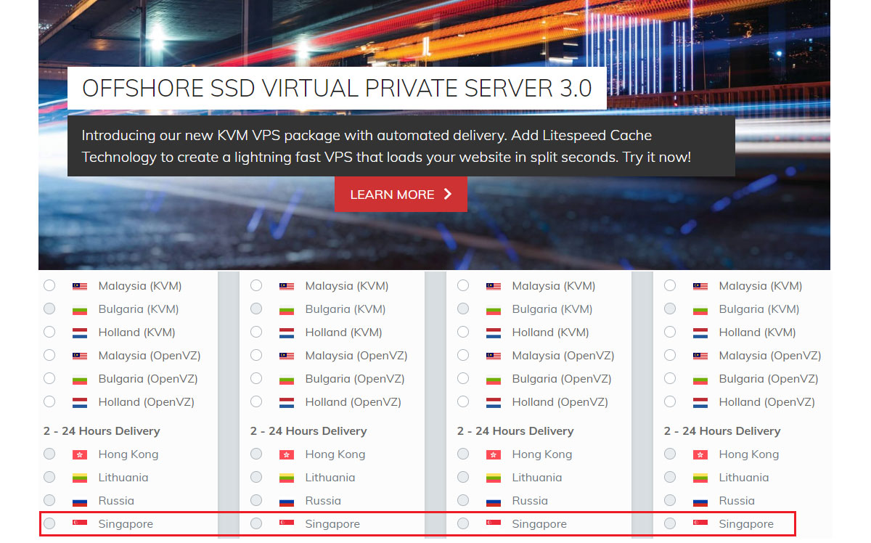
Task: Select Holland (KVM) radio in second column
Action: click(x=256, y=332)
